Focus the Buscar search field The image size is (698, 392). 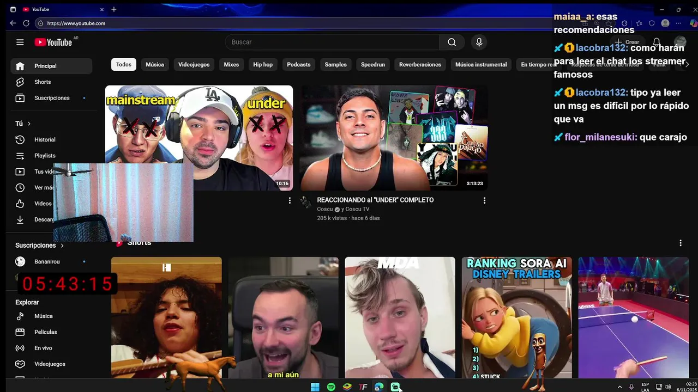[x=332, y=42]
